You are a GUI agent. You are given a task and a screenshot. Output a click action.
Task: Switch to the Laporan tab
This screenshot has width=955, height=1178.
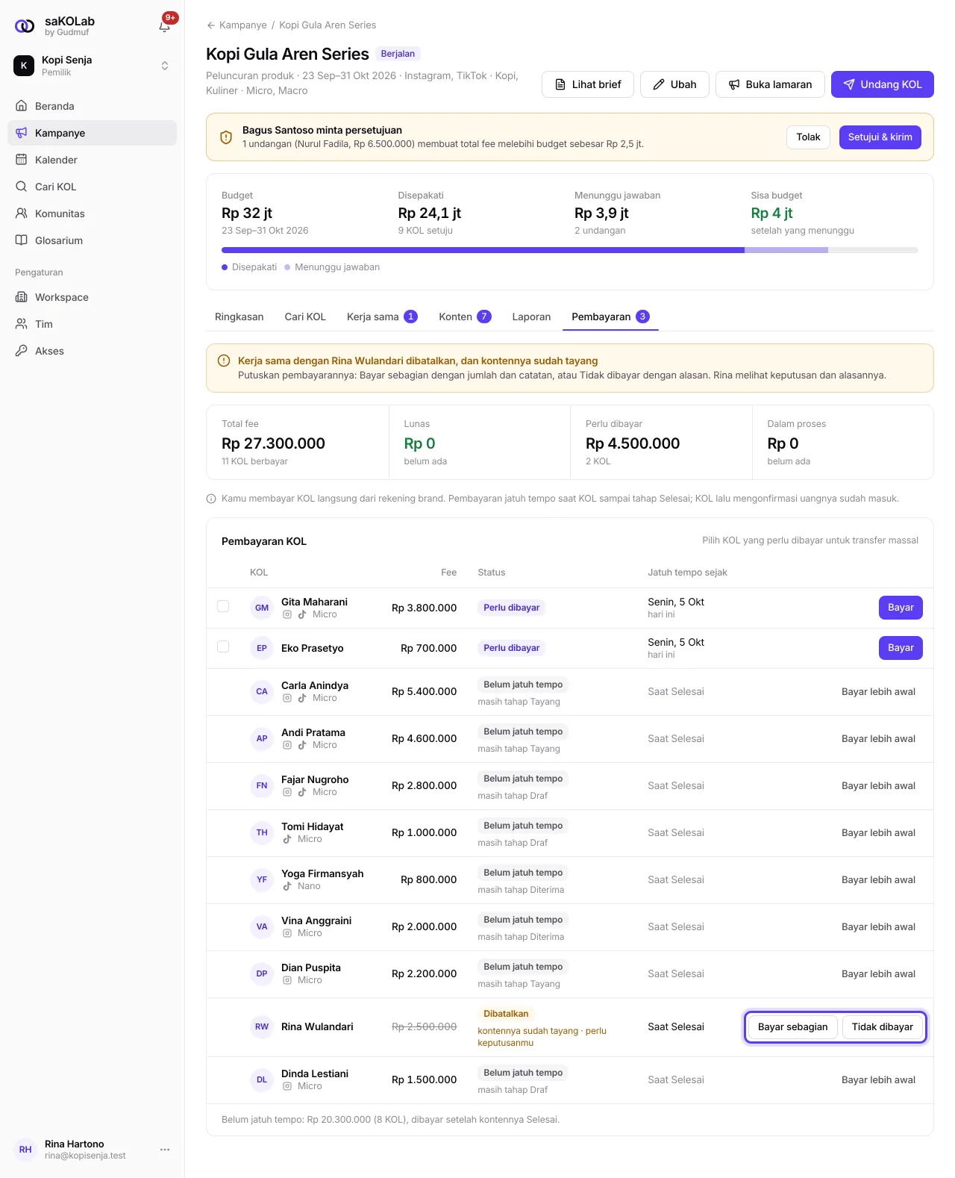pos(531,317)
